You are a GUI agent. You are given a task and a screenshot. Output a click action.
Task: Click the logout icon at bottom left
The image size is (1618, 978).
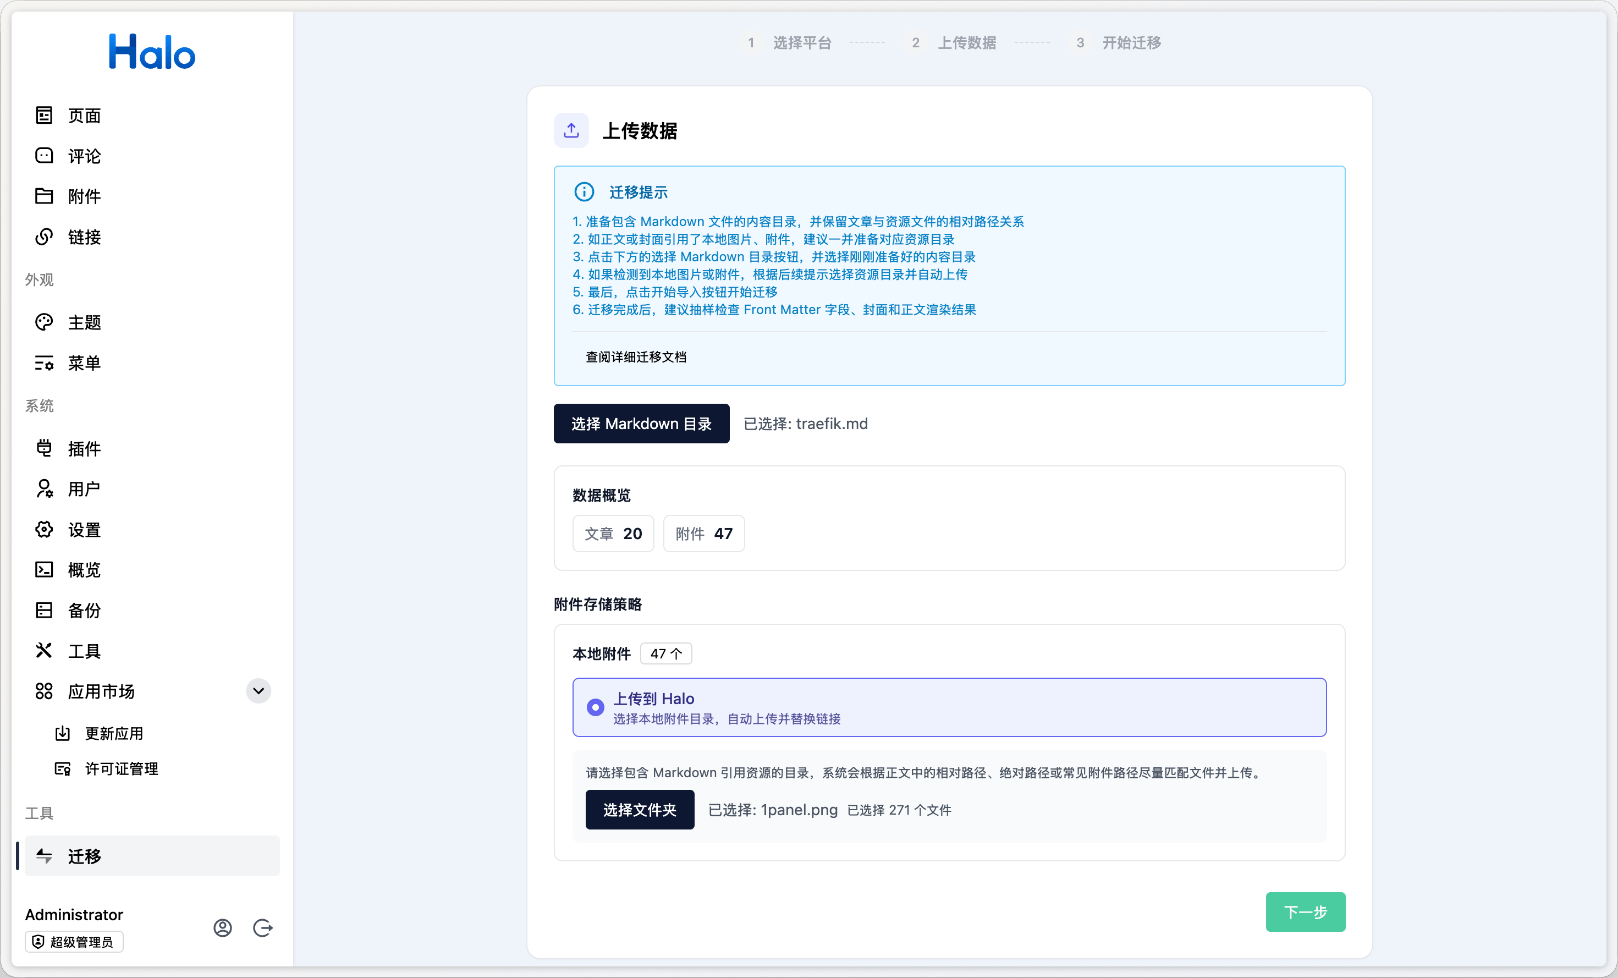point(263,927)
